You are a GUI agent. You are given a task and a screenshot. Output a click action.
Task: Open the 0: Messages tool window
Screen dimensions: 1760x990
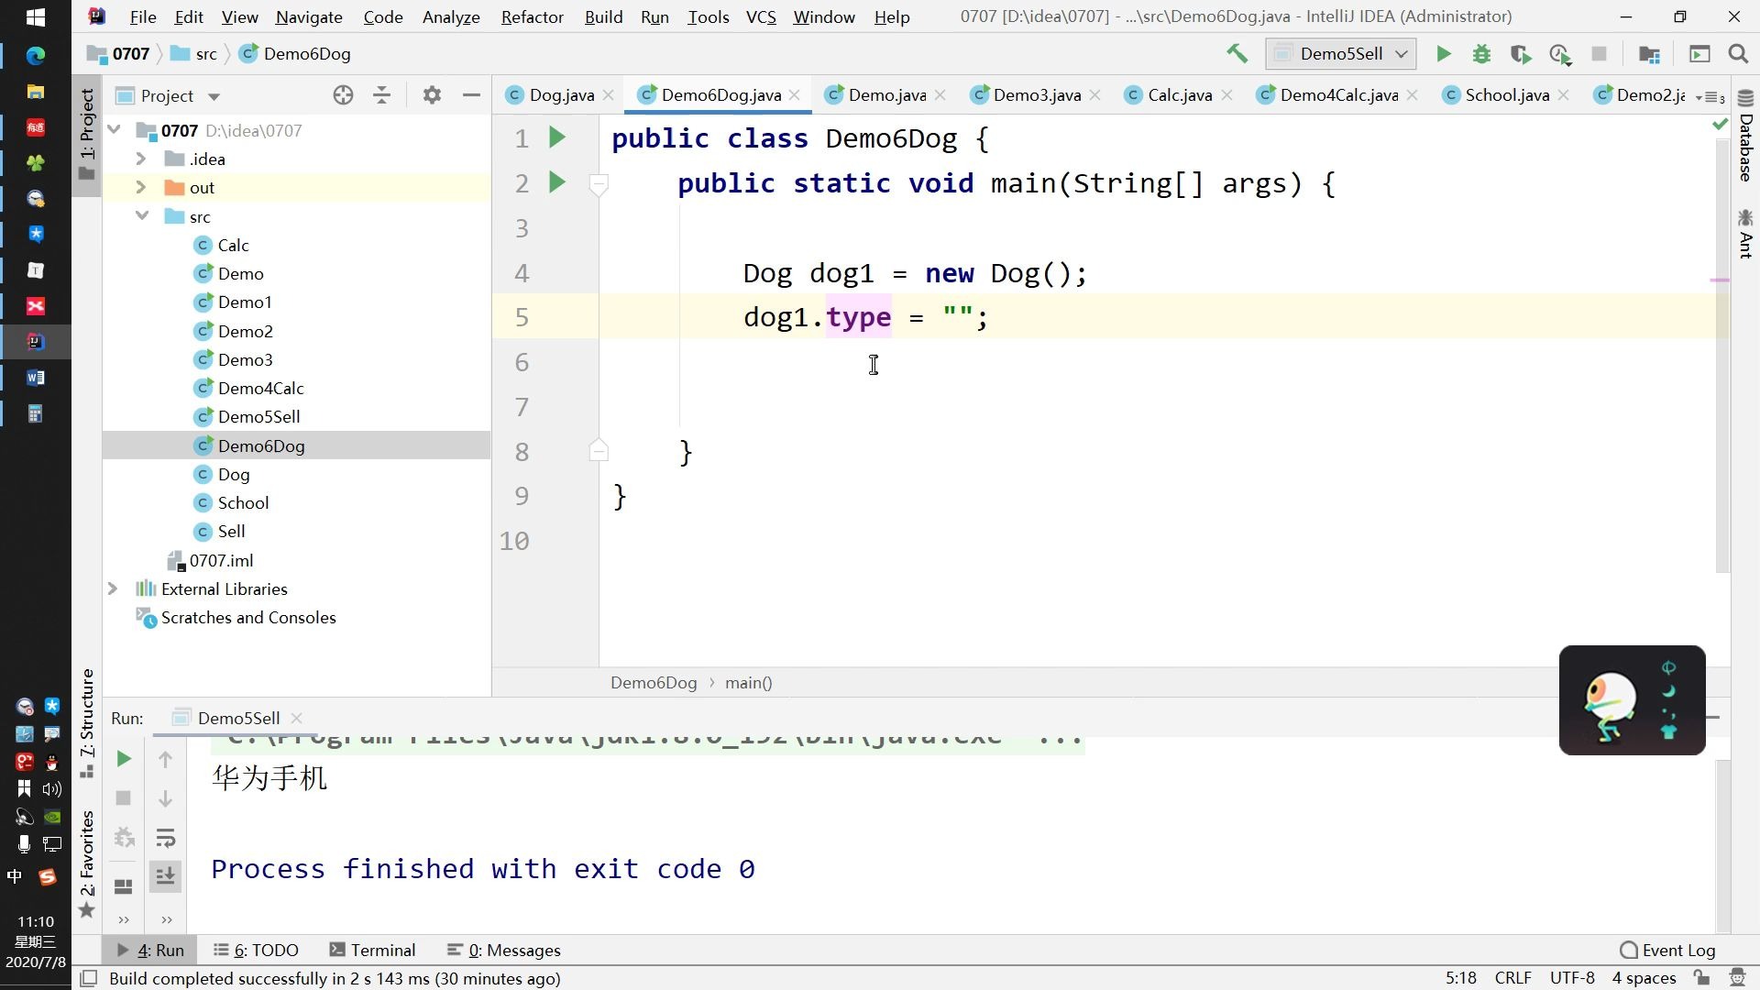[504, 950]
